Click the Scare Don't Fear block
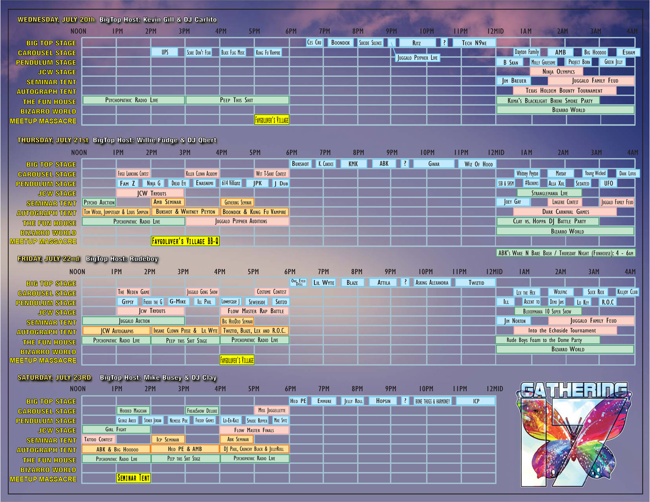650x502 pixels. click(x=199, y=52)
